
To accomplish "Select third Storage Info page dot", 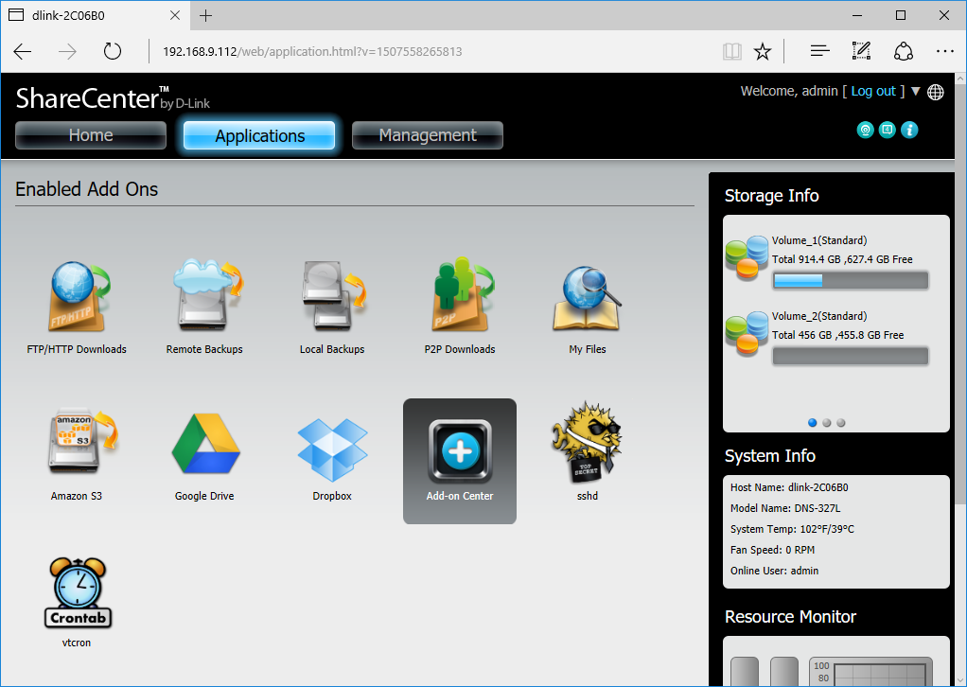I will pyautogui.click(x=840, y=422).
